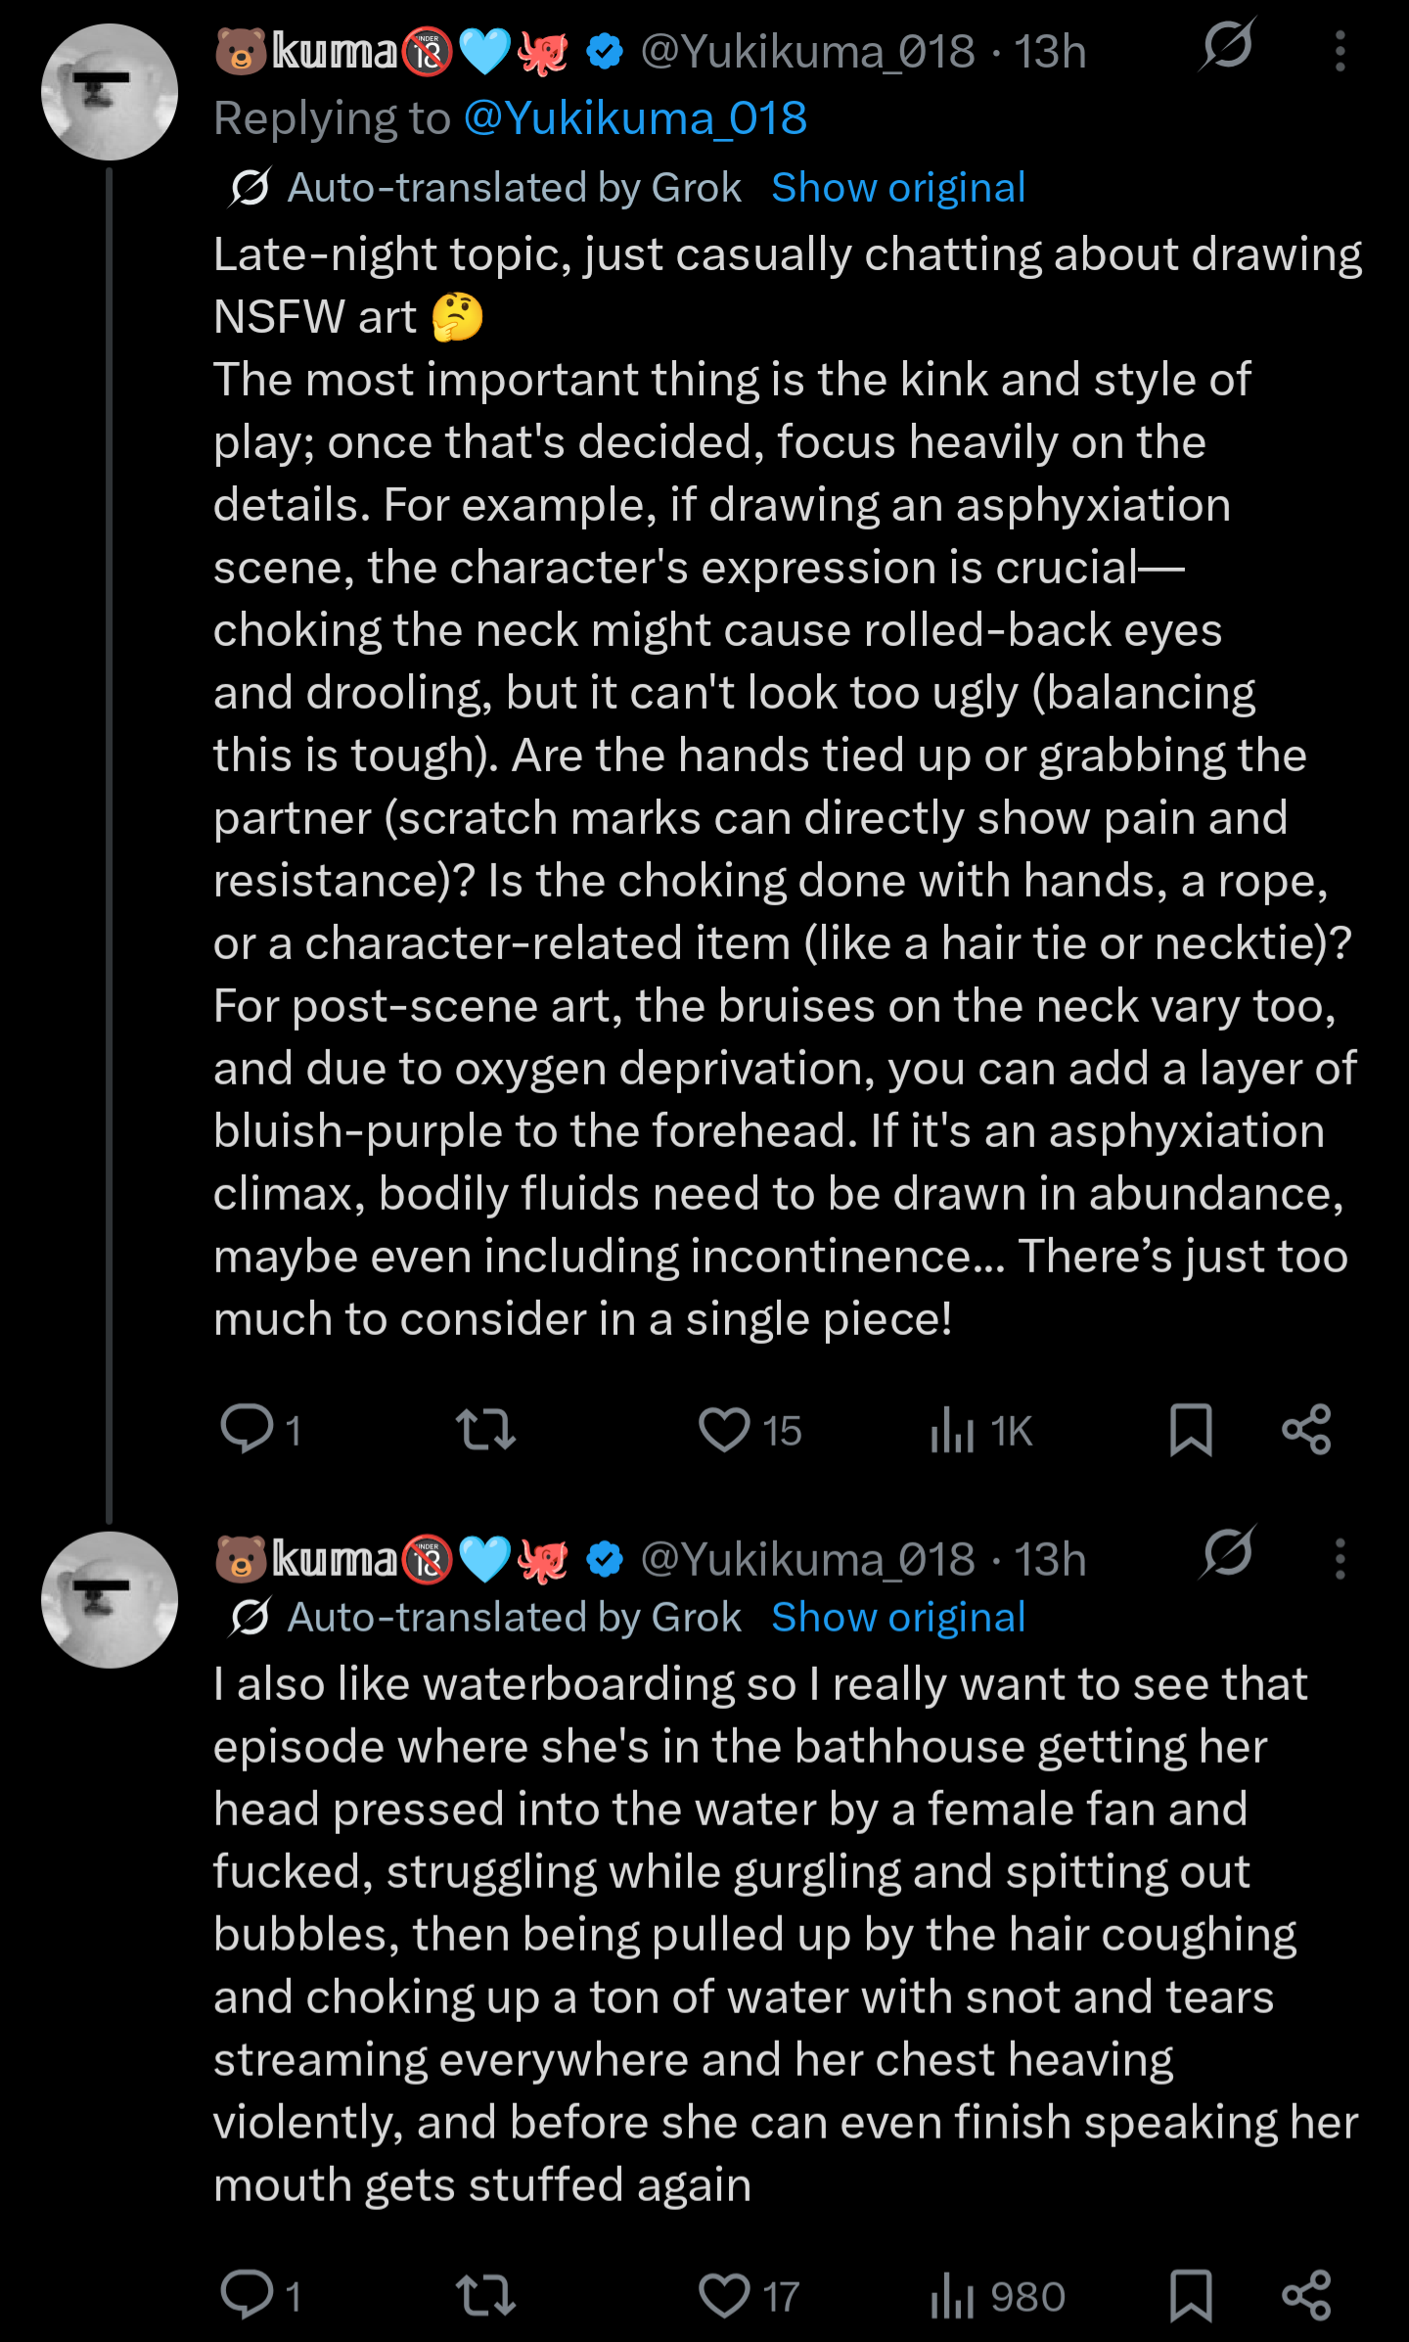Click 'Show original' on the 'Late-night topic' tweet
Image resolution: width=1409 pixels, height=2342 pixels.
pos(897,188)
